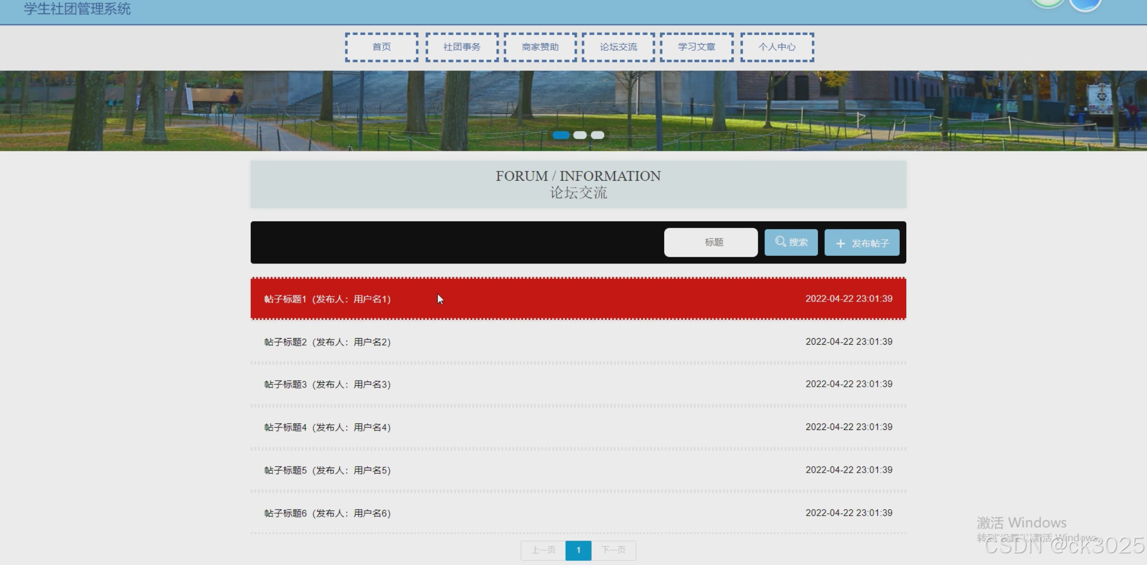The image size is (1147, 565).
Task: Select the first carousel indicator dot
Action: (561, 135)
